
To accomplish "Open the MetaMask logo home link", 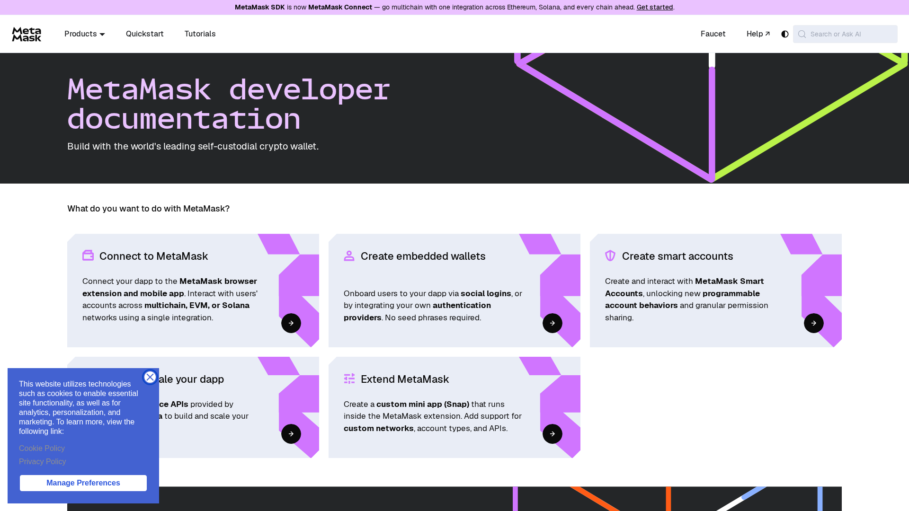I will pos(27,34).
